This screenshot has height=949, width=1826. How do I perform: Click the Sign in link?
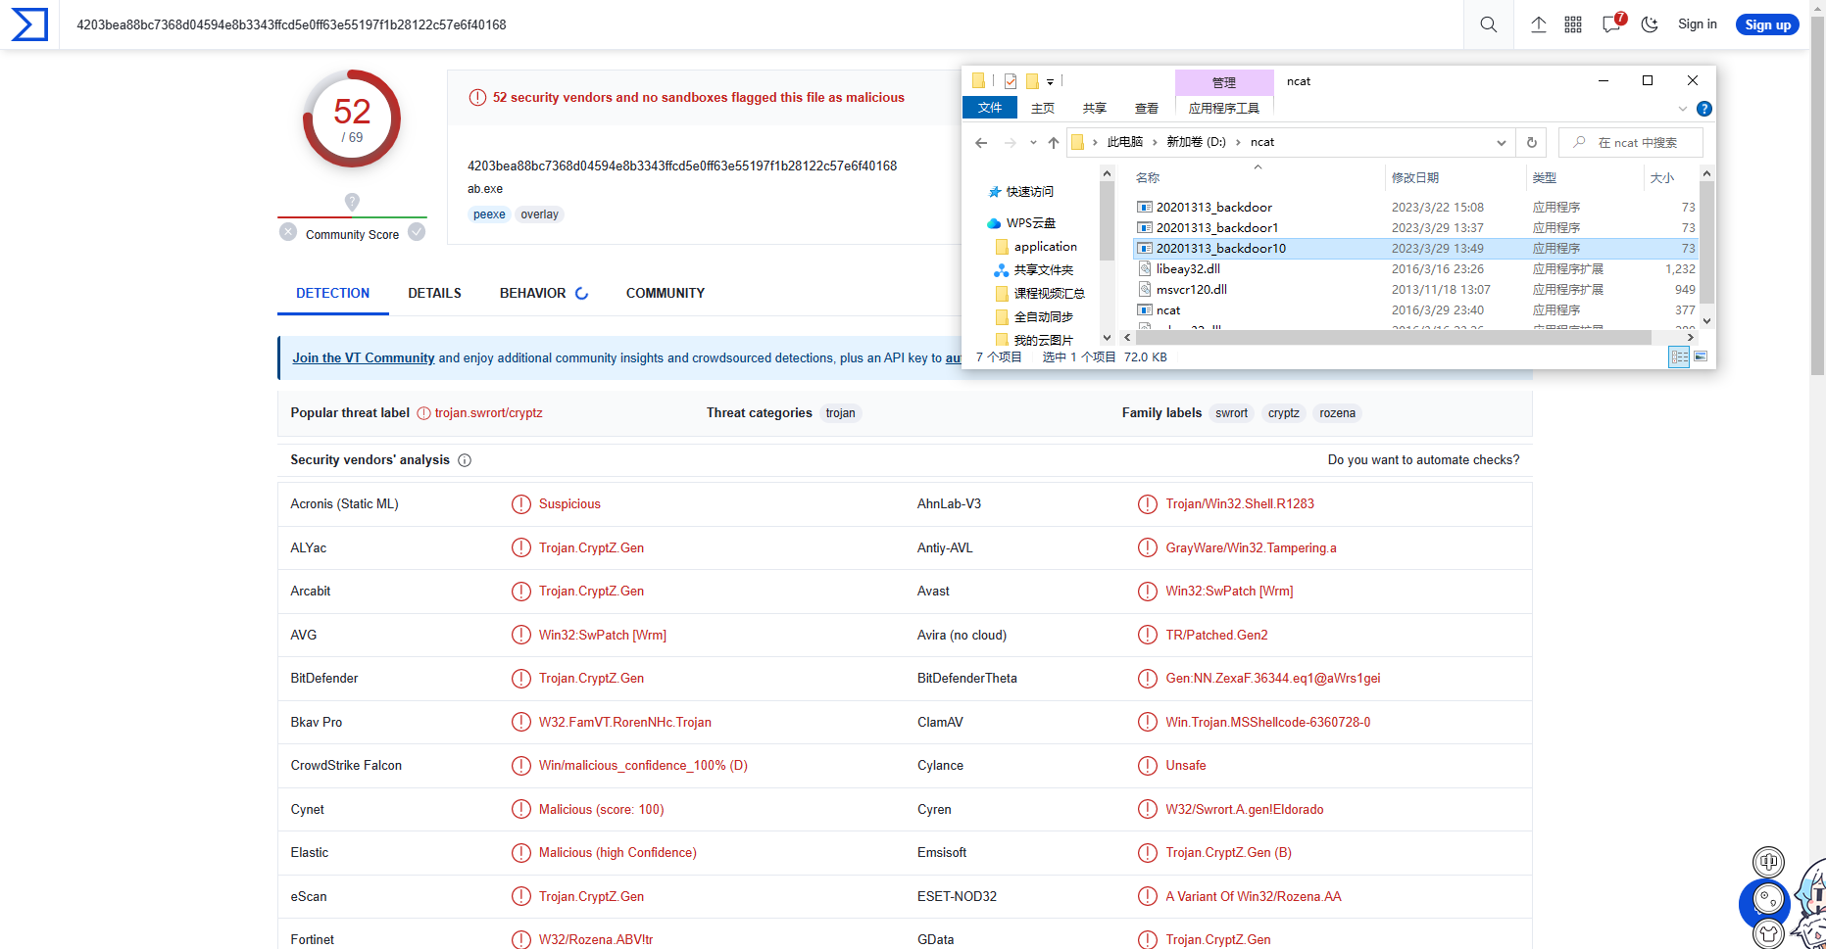(1698, 24)
